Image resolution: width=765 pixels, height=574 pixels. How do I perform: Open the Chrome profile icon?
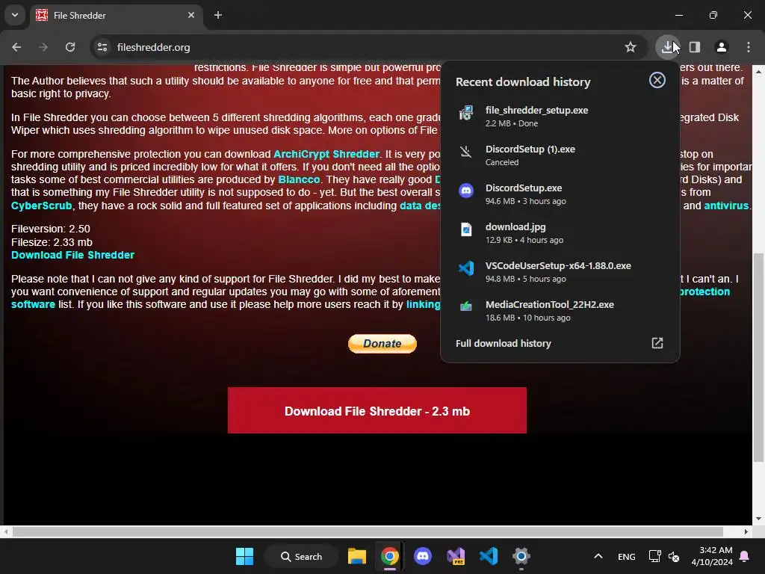click(x=722, y=47)
